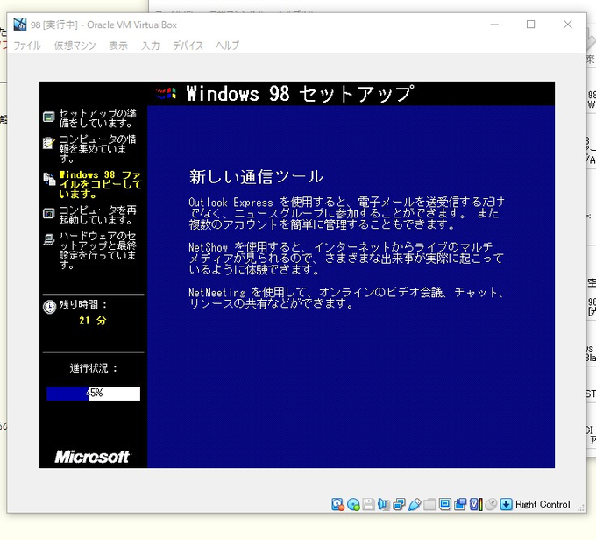Image resolution: width=596 pixels, height=540 pixels.
Task: Click the hard disk activity status icon
Action: (337, 504)
